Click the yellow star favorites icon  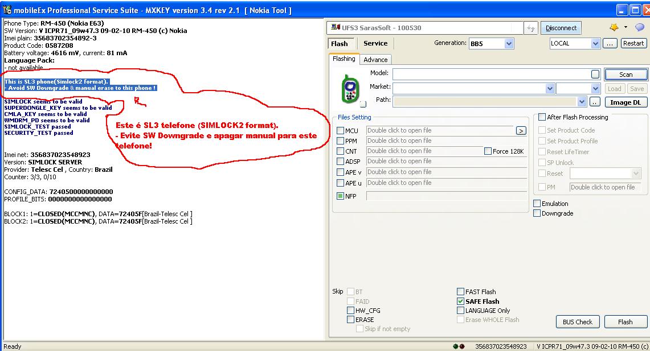click(x=614, y=27)
